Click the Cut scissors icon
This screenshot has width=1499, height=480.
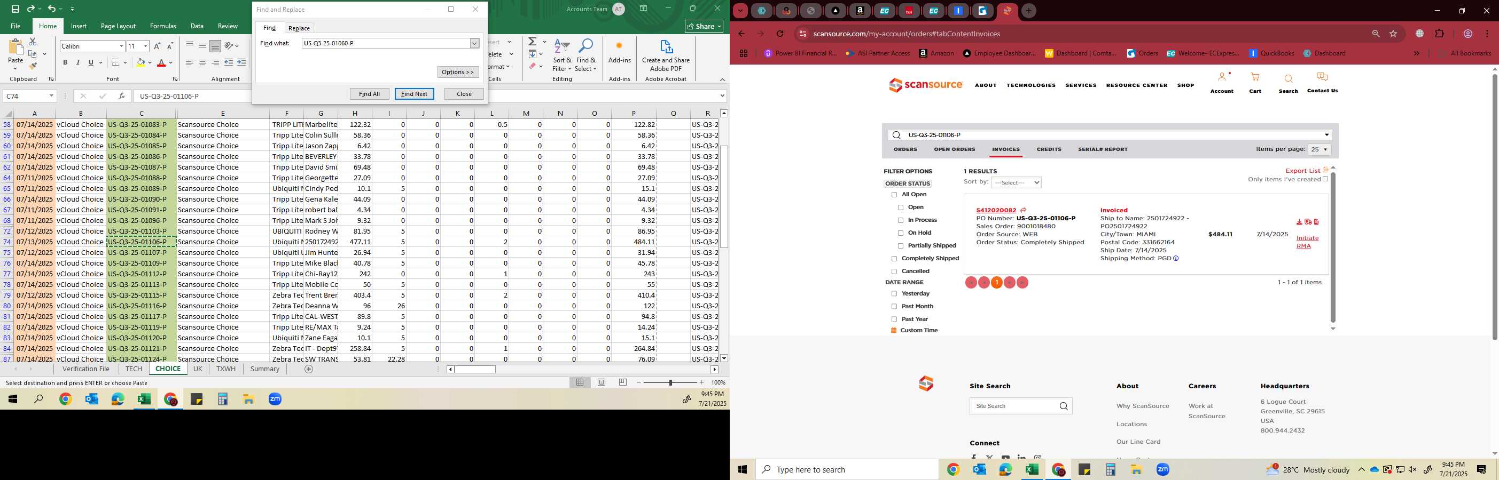coord(33,42)
